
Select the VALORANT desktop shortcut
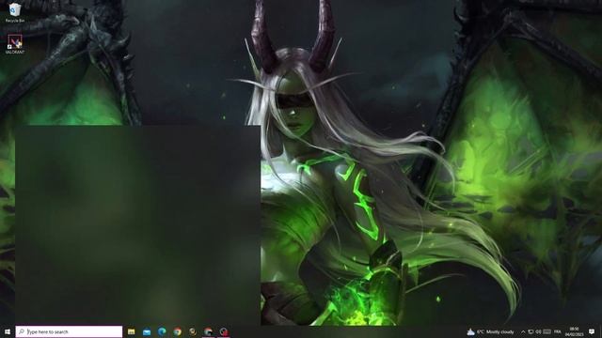click(x=15, y=44)
